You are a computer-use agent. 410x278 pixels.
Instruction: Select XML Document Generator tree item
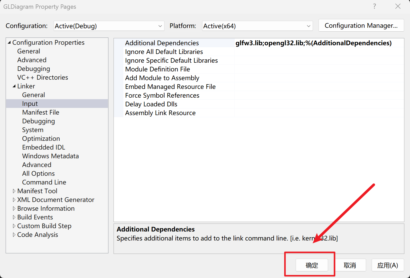coord(56,200)
